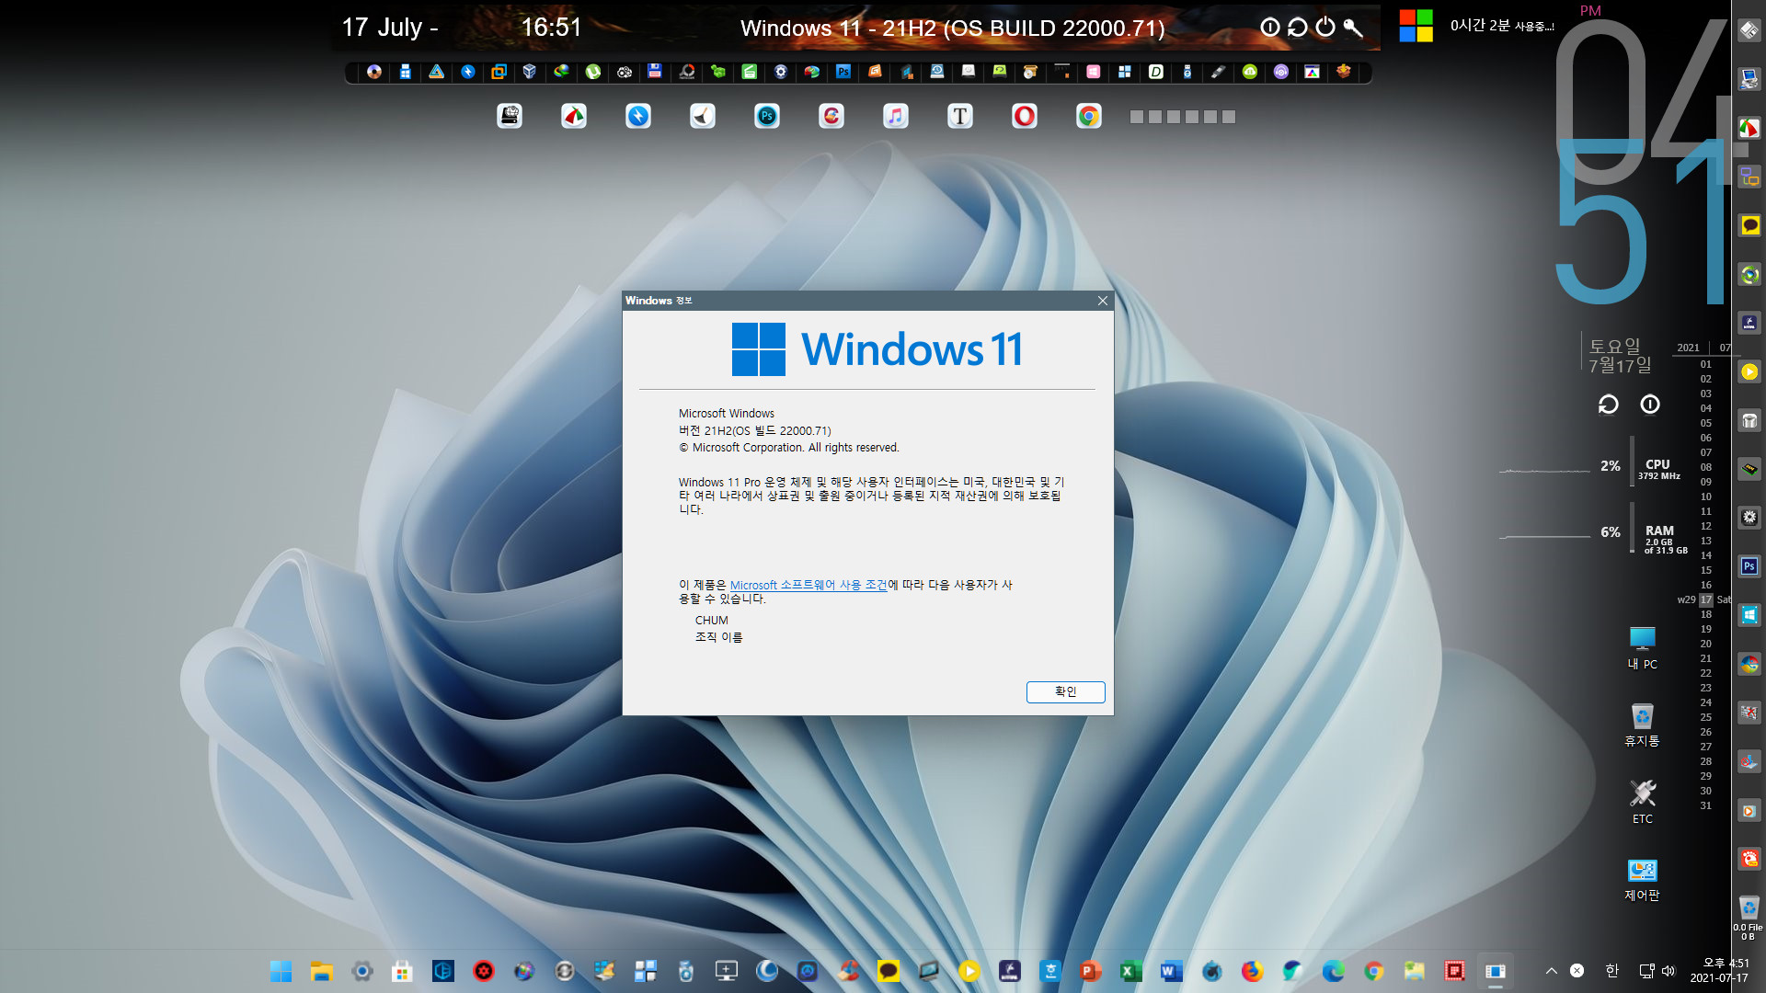Click KakaoTalk icon in right sidebar

point(1749,225)
